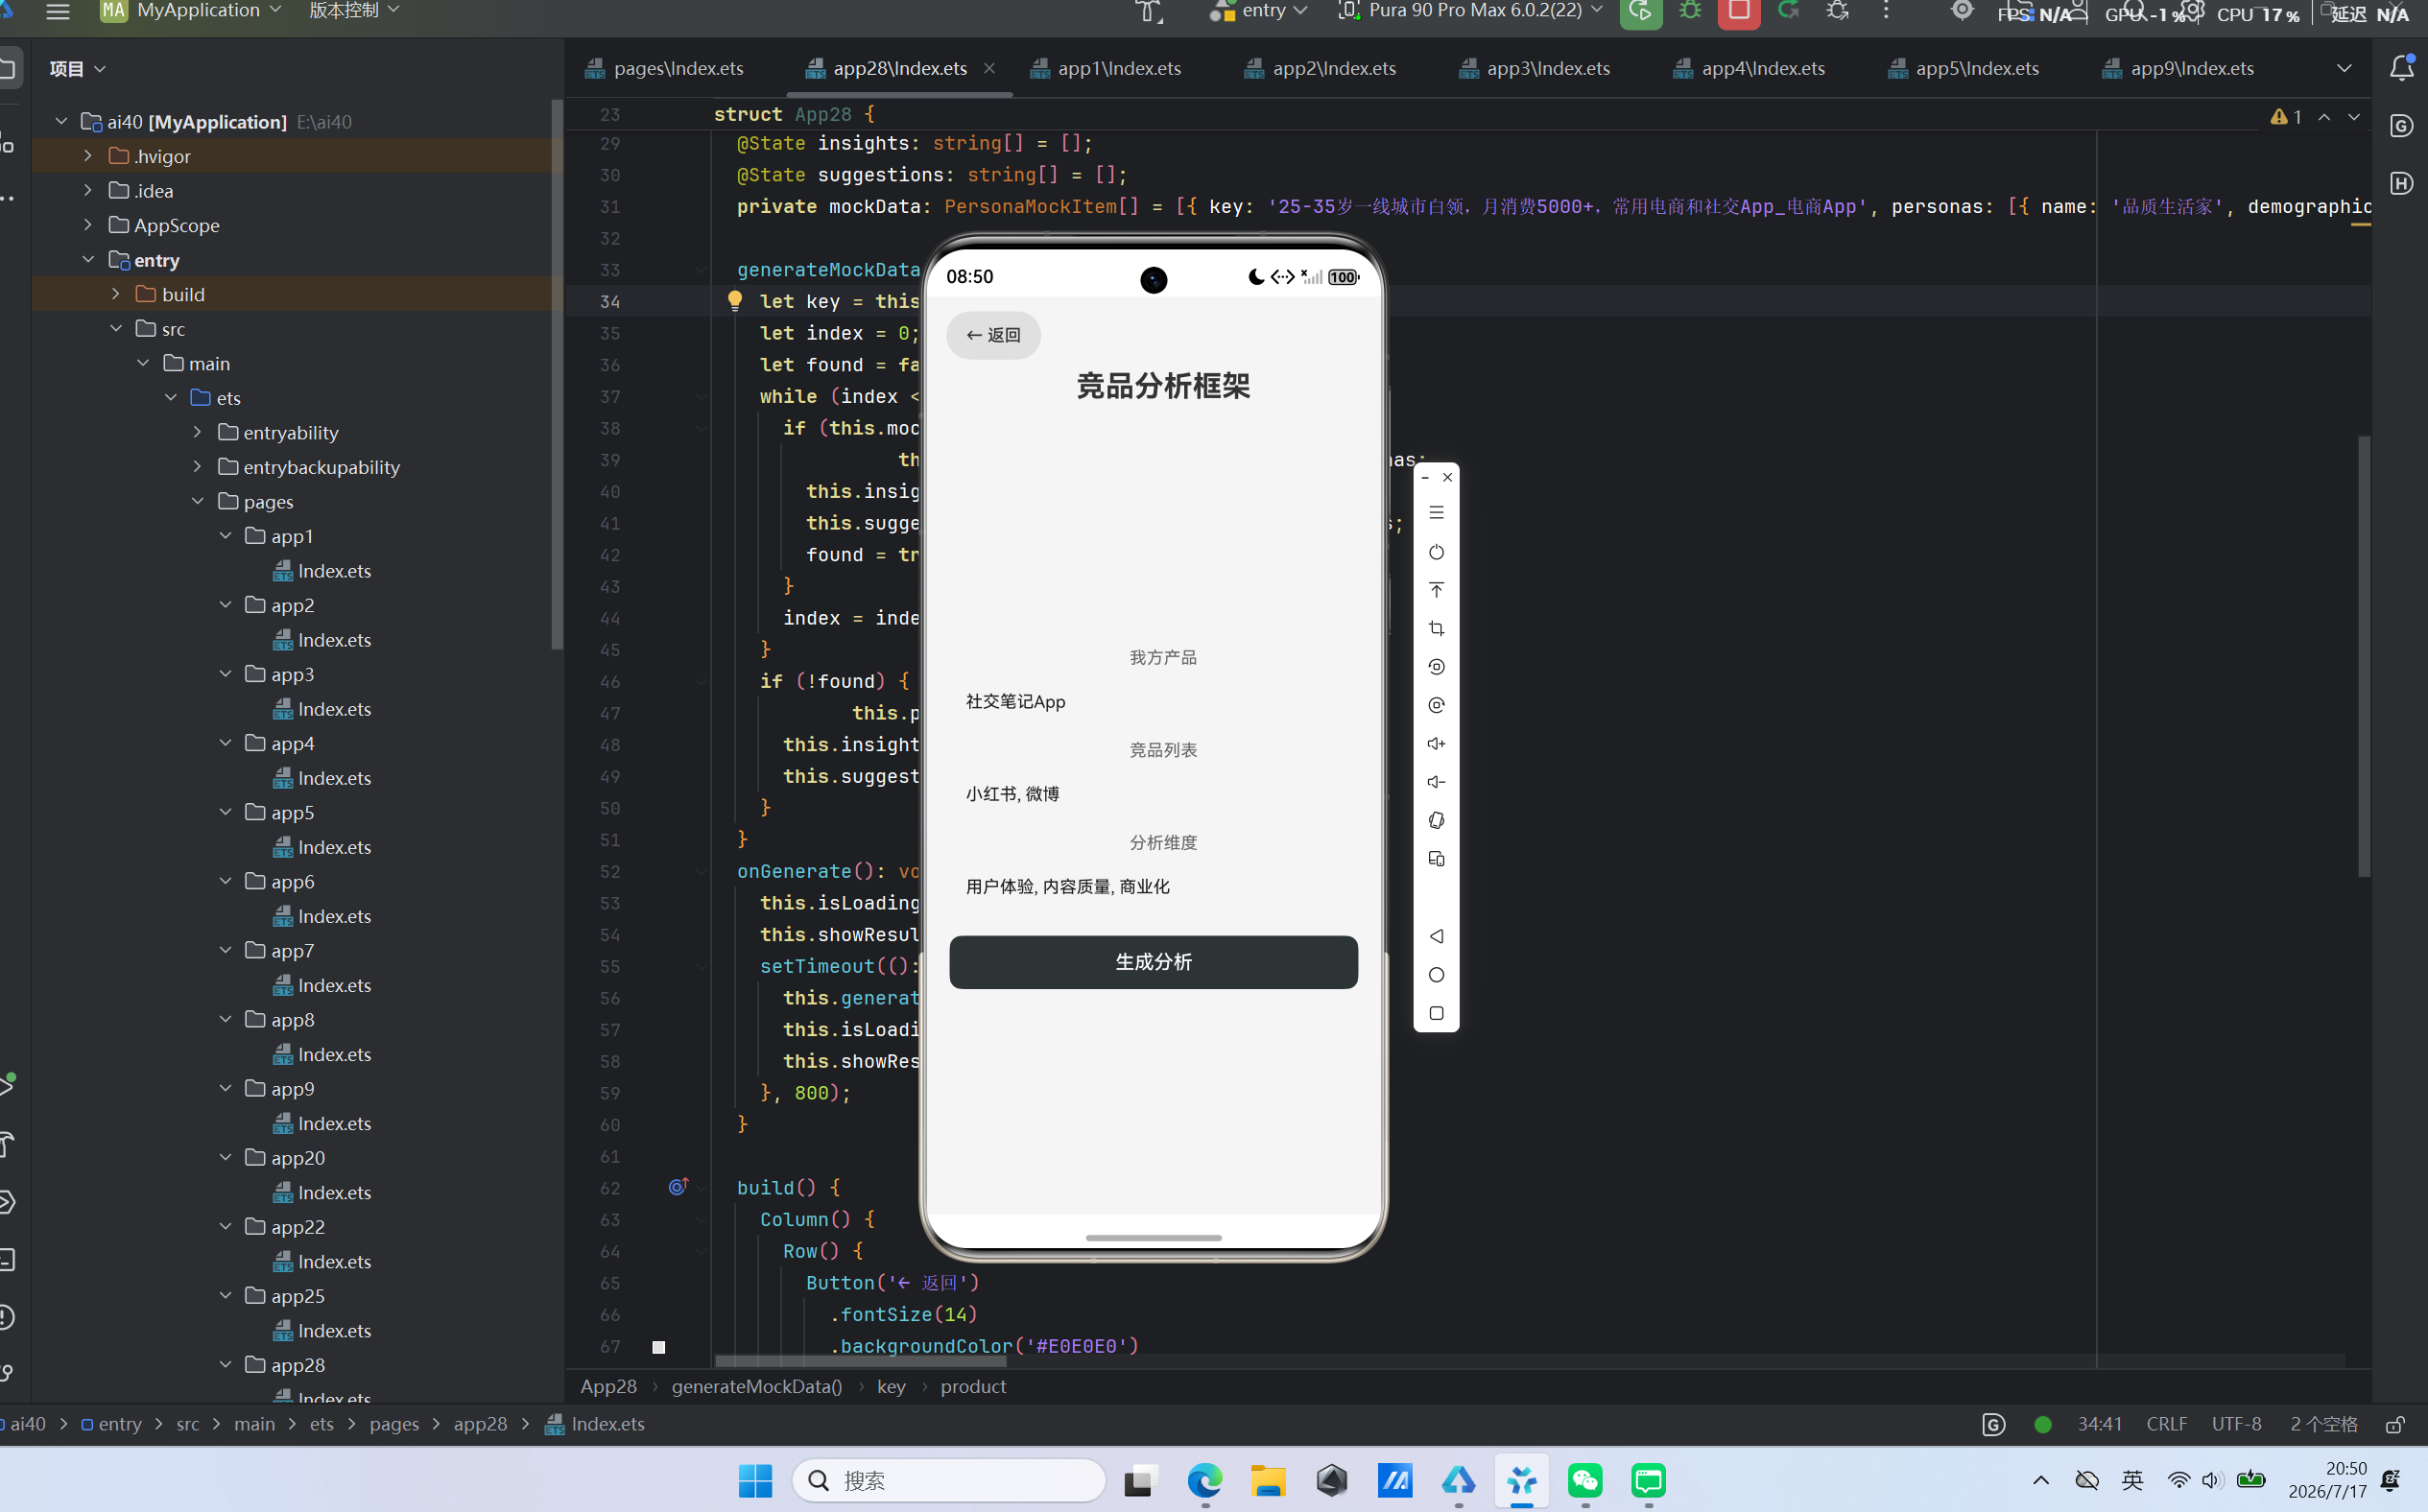The image size is (2428, 1512).
Task: Open File Explorer from the taskbar
Action: [1268, 1480]
